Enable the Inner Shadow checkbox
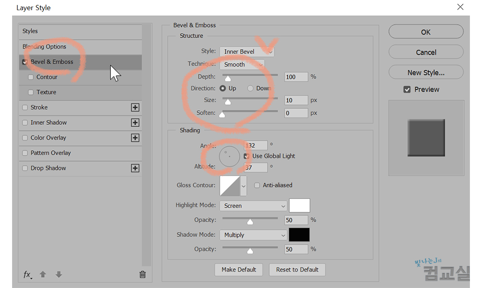 [25, 122]
